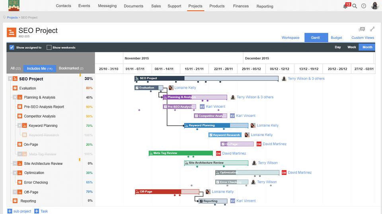Expand the Site Architecture Review group
This screenshot has height=214, width=382.
point(15,163)
